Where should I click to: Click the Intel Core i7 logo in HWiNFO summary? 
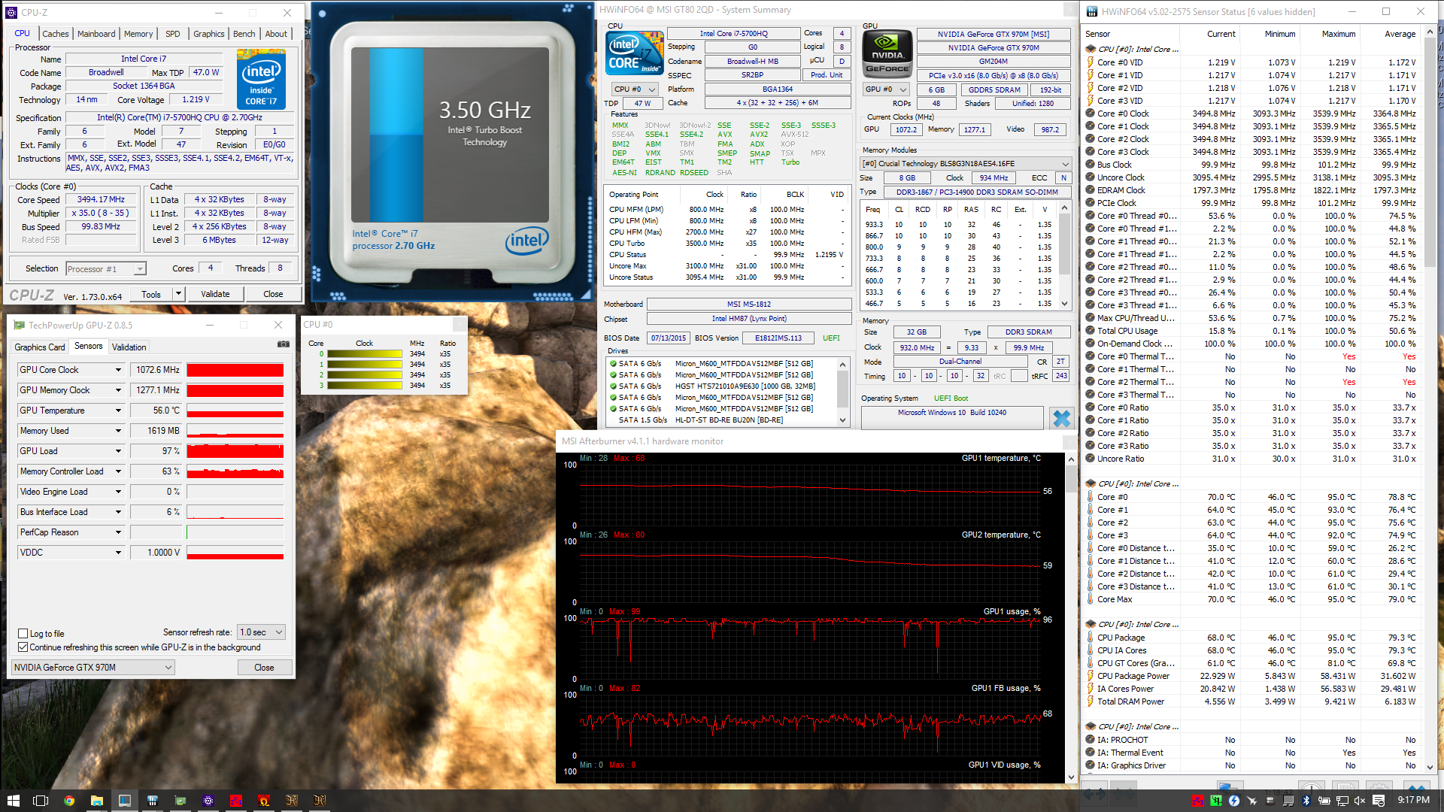[x=635, y=53]
